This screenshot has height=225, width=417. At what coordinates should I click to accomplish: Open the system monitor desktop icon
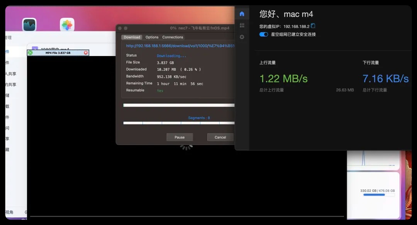coord(29,25)
